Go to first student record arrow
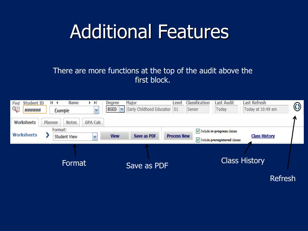 (x=51, y=103)
